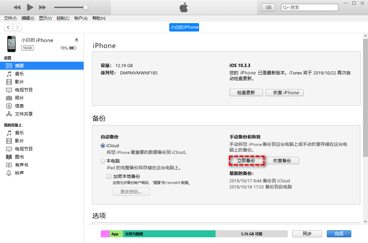
Task: Open the 显示(V) menu
Action: (x=45, y=18)
